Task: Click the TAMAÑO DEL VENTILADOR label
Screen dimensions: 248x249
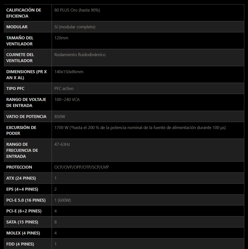Action: [20, 41]
